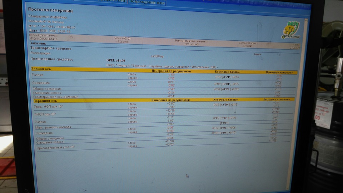Viewport: 343px width, 193px height.
Task: Click the rear camber target '[-1°24']'
Action: [x=227, y=77]
